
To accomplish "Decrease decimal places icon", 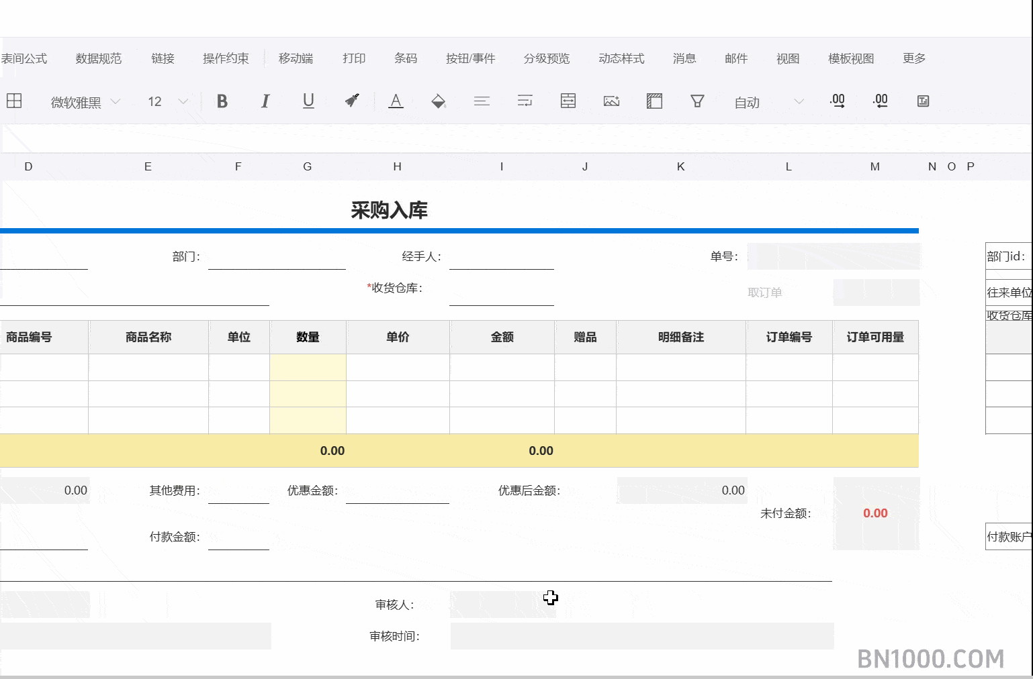I will click(x=880, y=101).
